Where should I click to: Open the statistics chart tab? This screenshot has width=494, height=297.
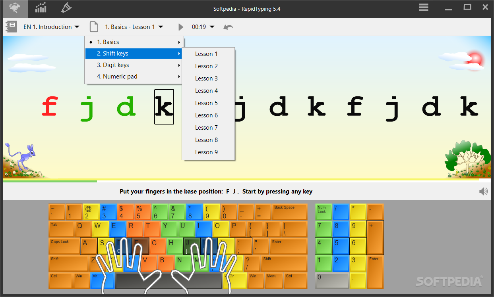pyautogui.click(x=41, y=8)
